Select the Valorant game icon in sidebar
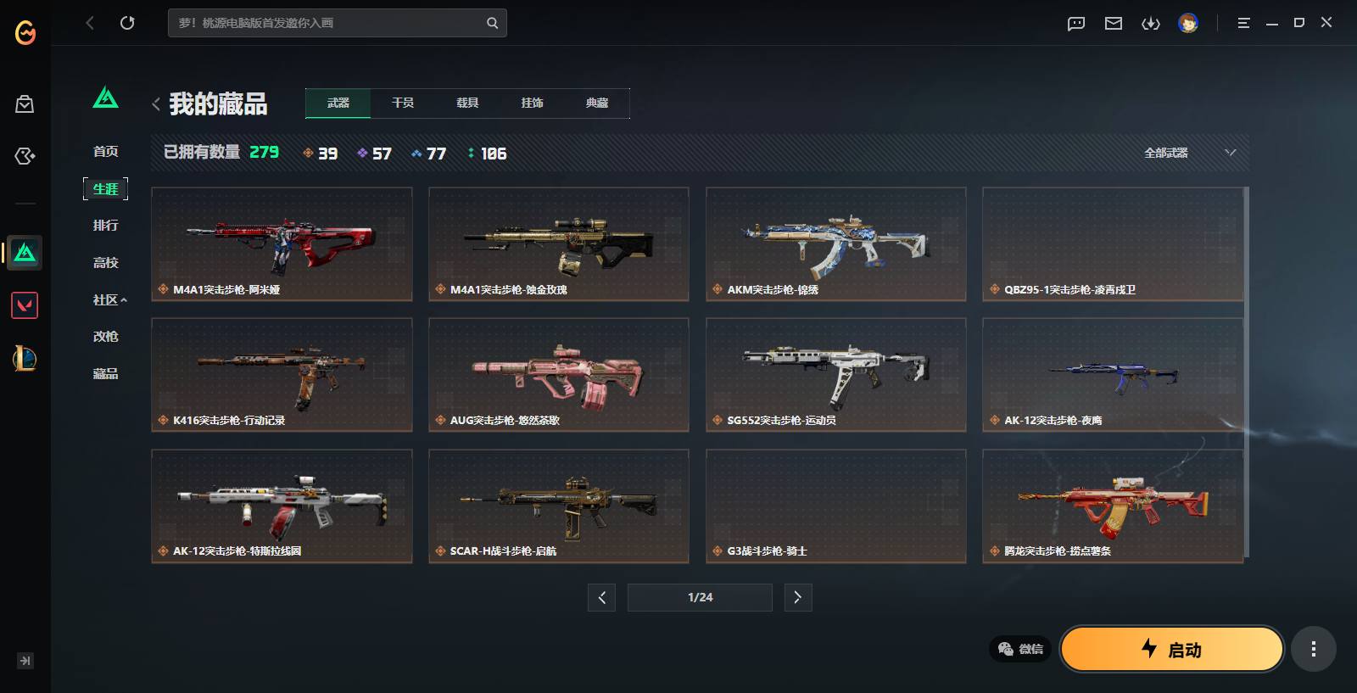The height and width of the screenshot is (693, 1357). pos(25,305)
